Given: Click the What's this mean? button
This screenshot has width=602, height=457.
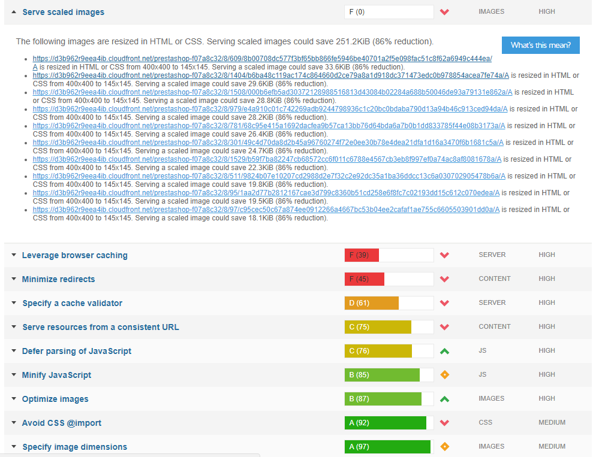Looking at the screenshot, I should [541, 46].
